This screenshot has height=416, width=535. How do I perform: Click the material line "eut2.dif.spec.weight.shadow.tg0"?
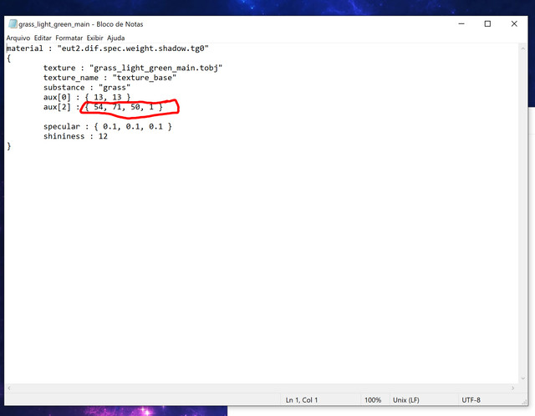[x=108, y=48]
